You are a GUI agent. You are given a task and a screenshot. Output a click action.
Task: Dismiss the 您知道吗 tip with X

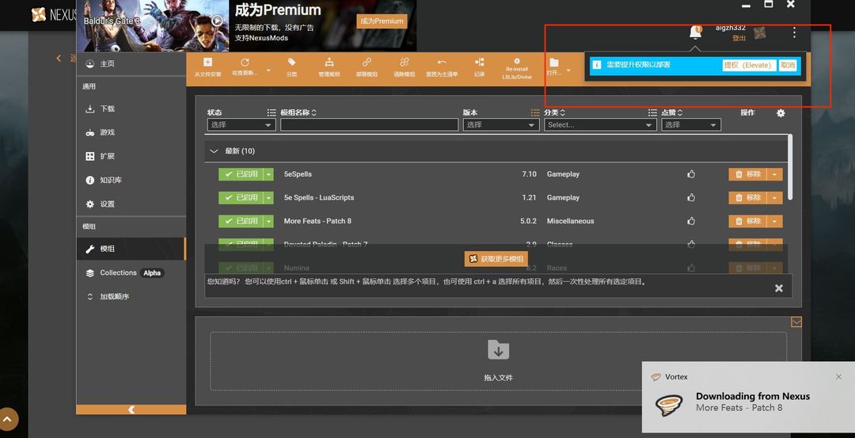coord(779,288)
